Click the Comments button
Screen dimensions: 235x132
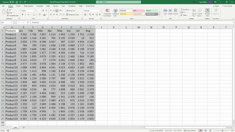(227, 6)
